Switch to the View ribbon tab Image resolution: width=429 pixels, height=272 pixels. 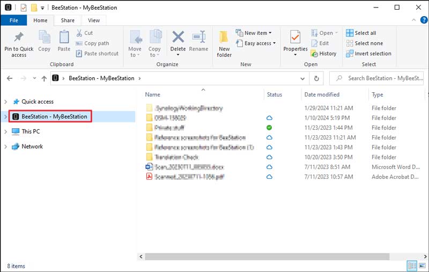click(x=94, y=20)
